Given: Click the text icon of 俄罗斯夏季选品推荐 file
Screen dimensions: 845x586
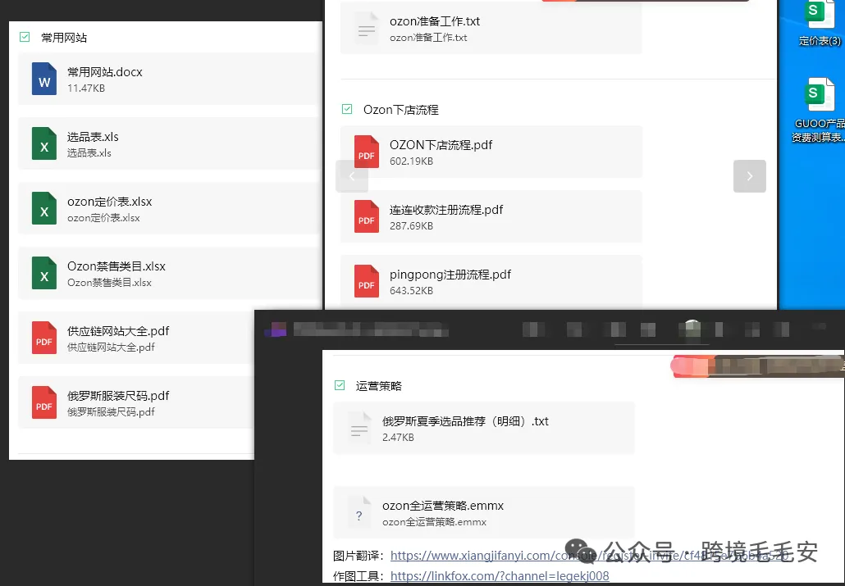Looking at the screenshot, I should click(x=359, y=428).
